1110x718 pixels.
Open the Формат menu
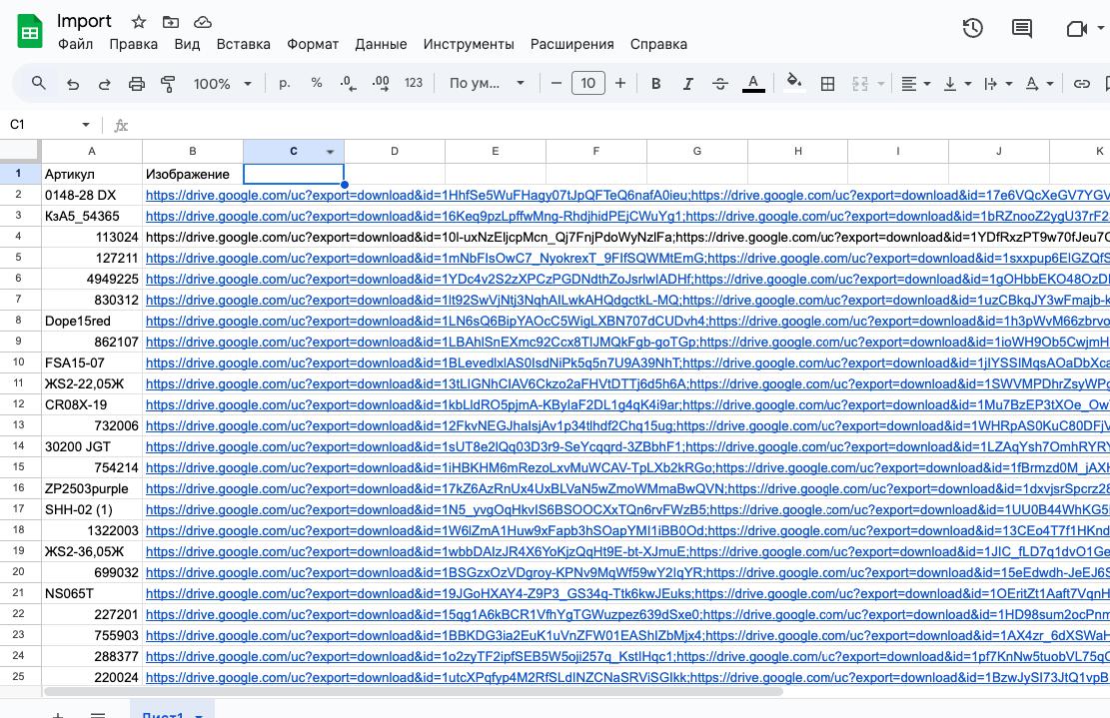click(312, 44)
